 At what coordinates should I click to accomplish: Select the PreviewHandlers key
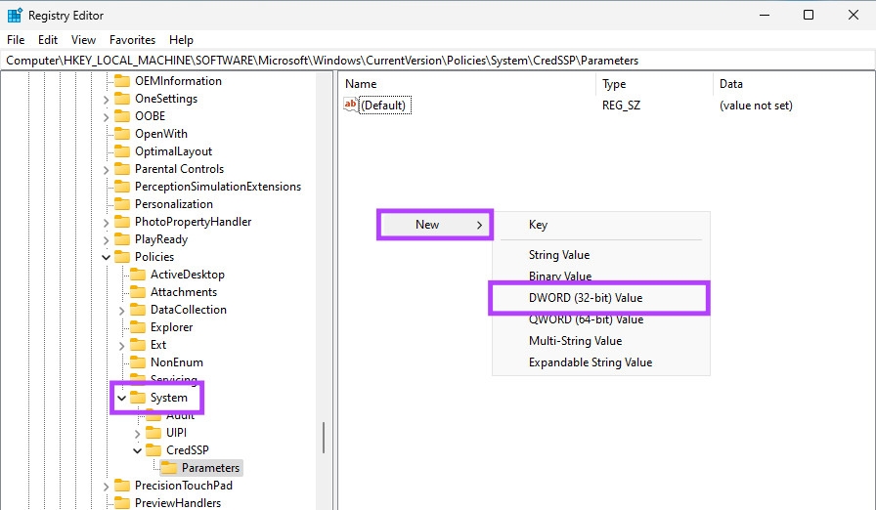[178, 503]
